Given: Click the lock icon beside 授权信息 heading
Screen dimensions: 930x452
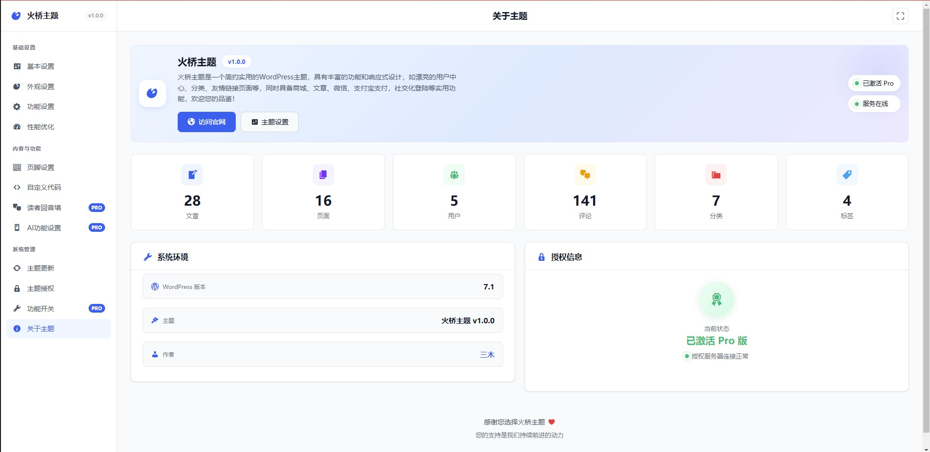Looking at the screenshot, I should pos(541,257).
